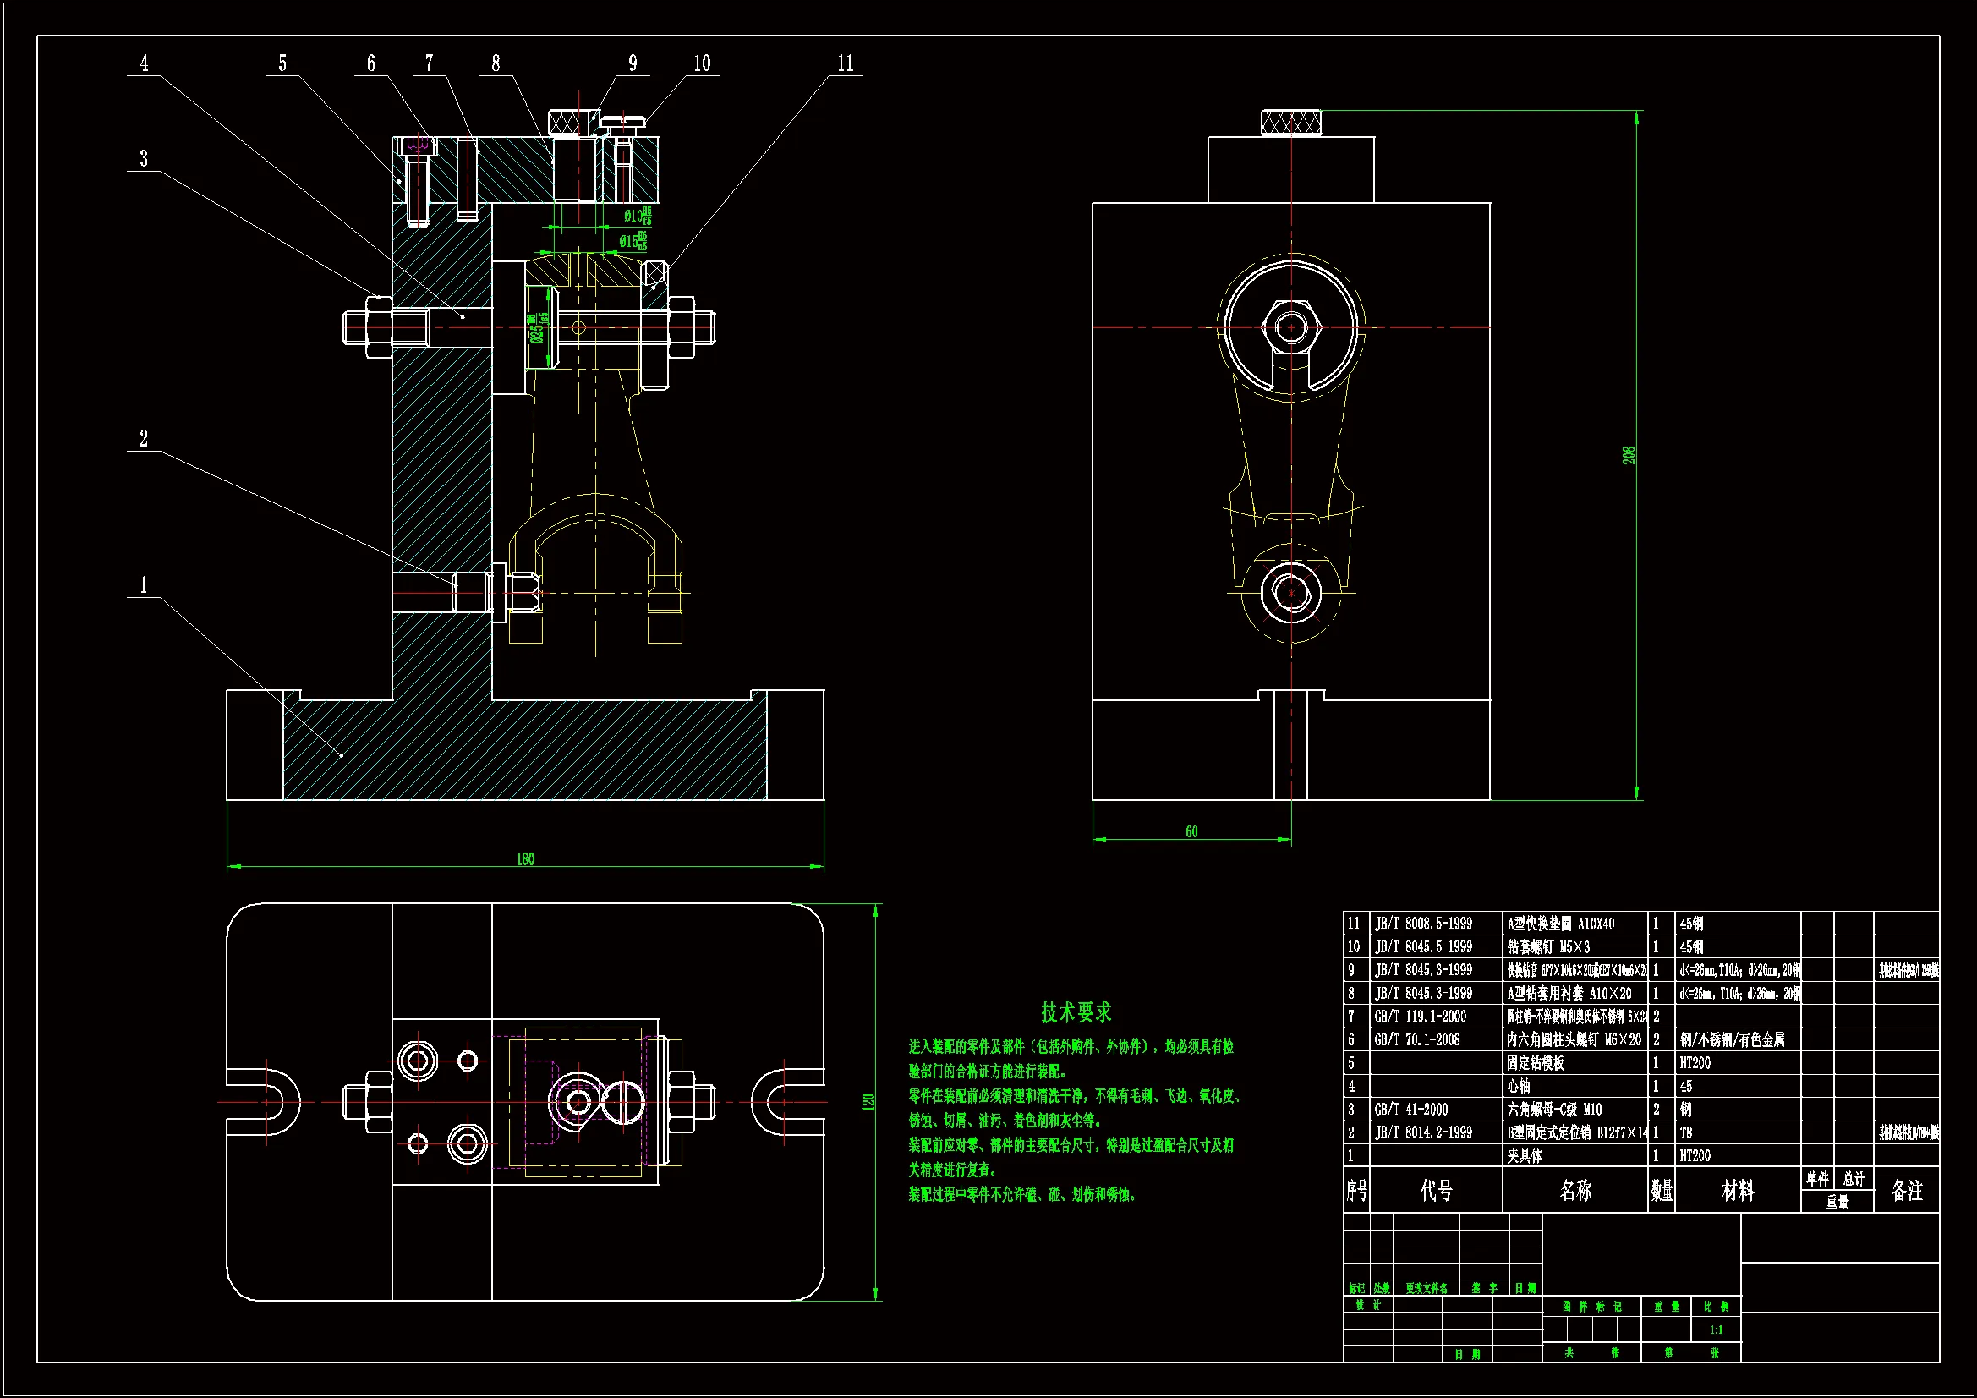
Task: Click part balloon number 4
Action: 144,63
